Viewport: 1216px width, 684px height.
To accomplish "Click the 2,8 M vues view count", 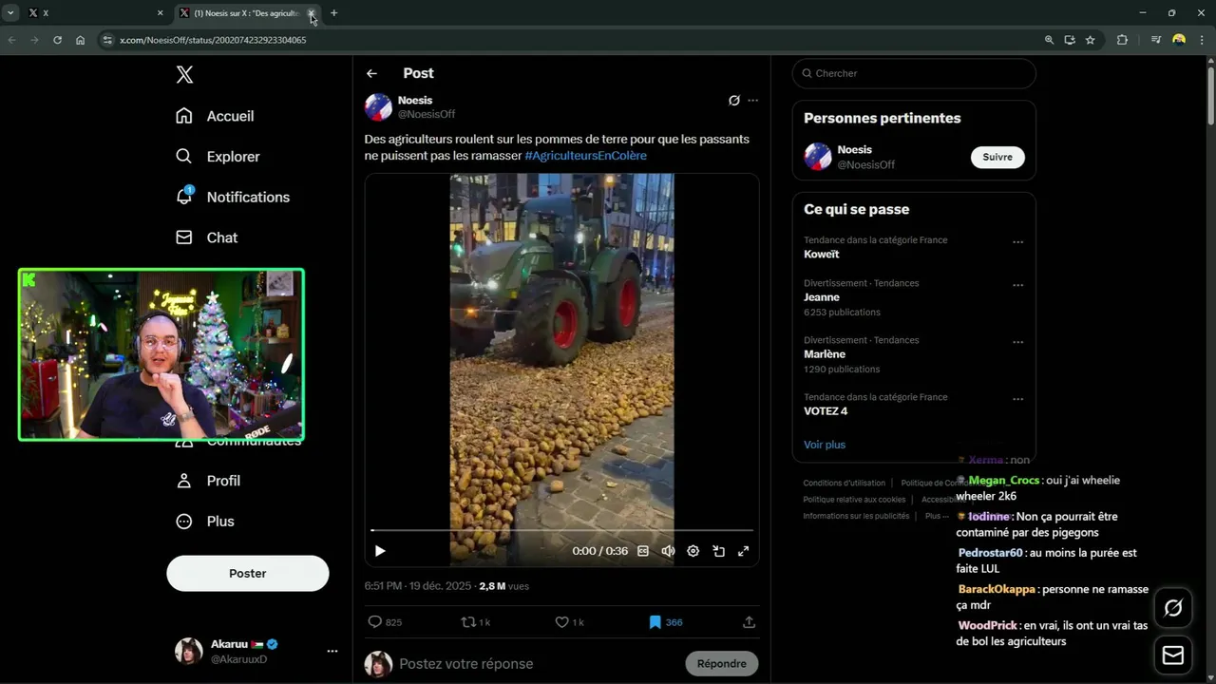I will click(x=504, y=586).
